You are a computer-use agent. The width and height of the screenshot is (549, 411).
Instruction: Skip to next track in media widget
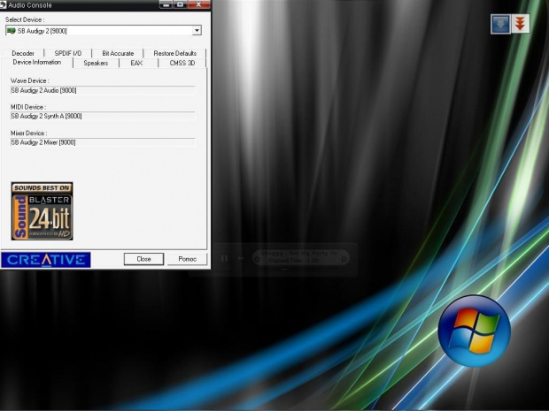(x=241, y=258)
